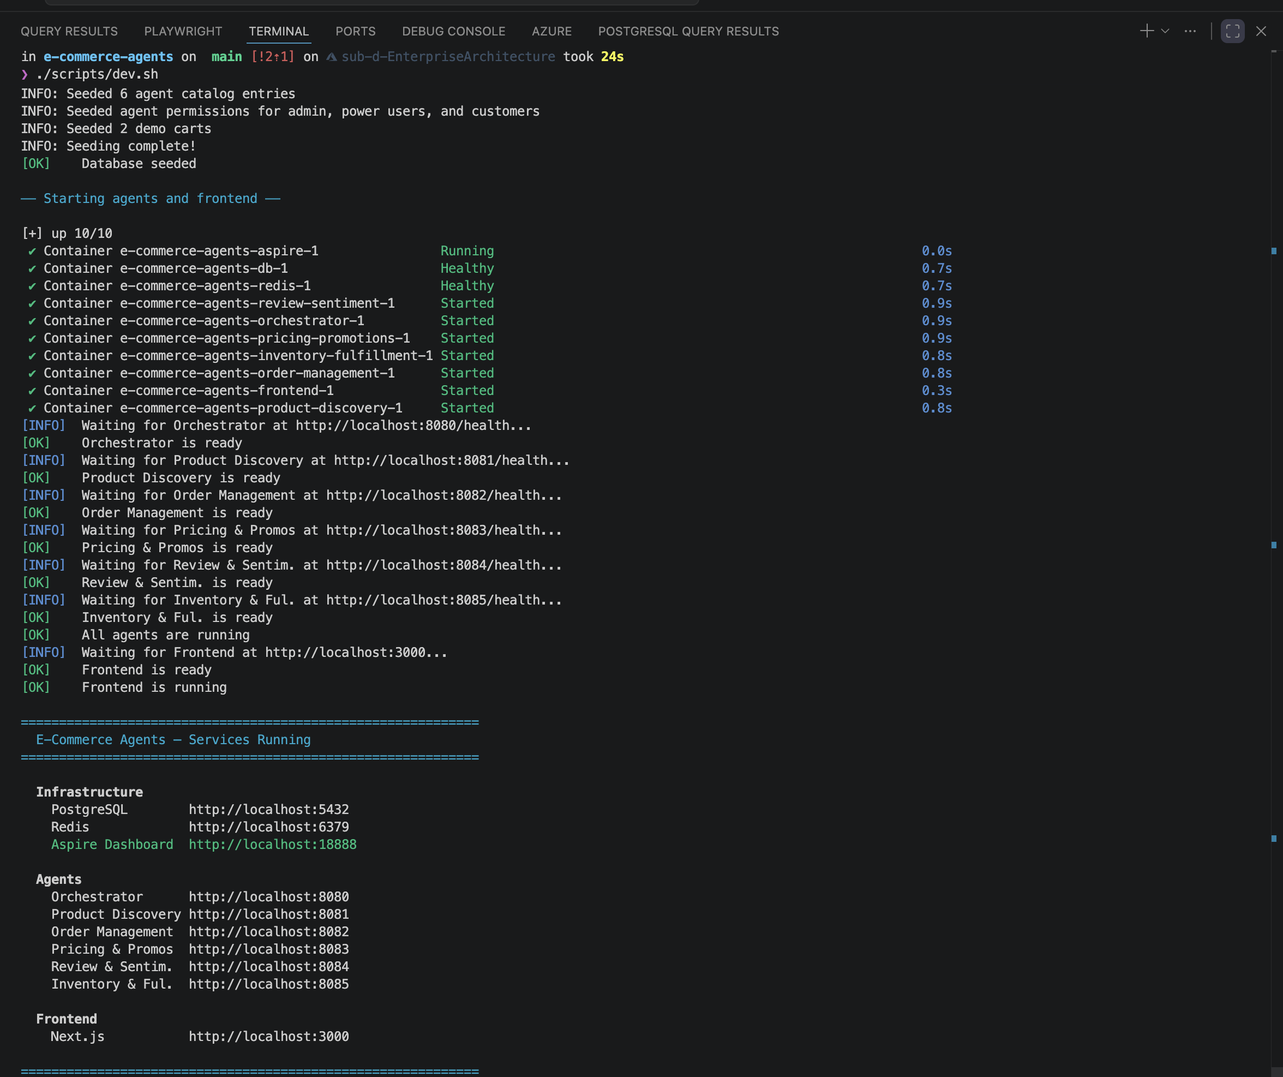Open the Product Discovery link localhost:8081
Viewport: 1283px width, 1077px height.
(x=268, y=914)
